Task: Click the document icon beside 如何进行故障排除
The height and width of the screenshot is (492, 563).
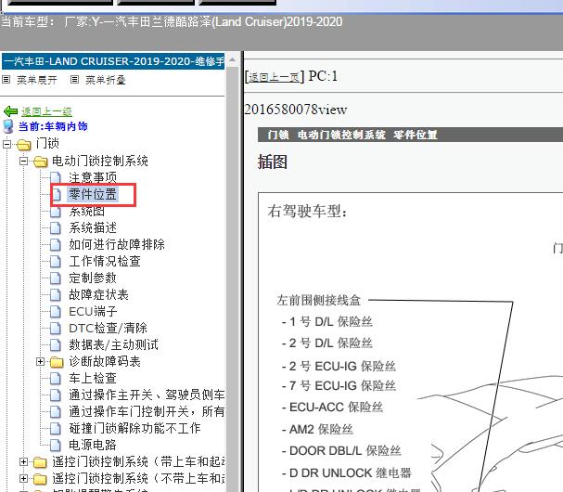Action: [56, 244]
